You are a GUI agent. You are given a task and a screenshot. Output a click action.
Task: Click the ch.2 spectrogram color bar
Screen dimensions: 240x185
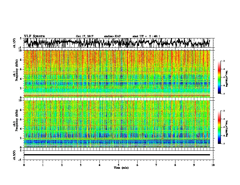(219, 127)
